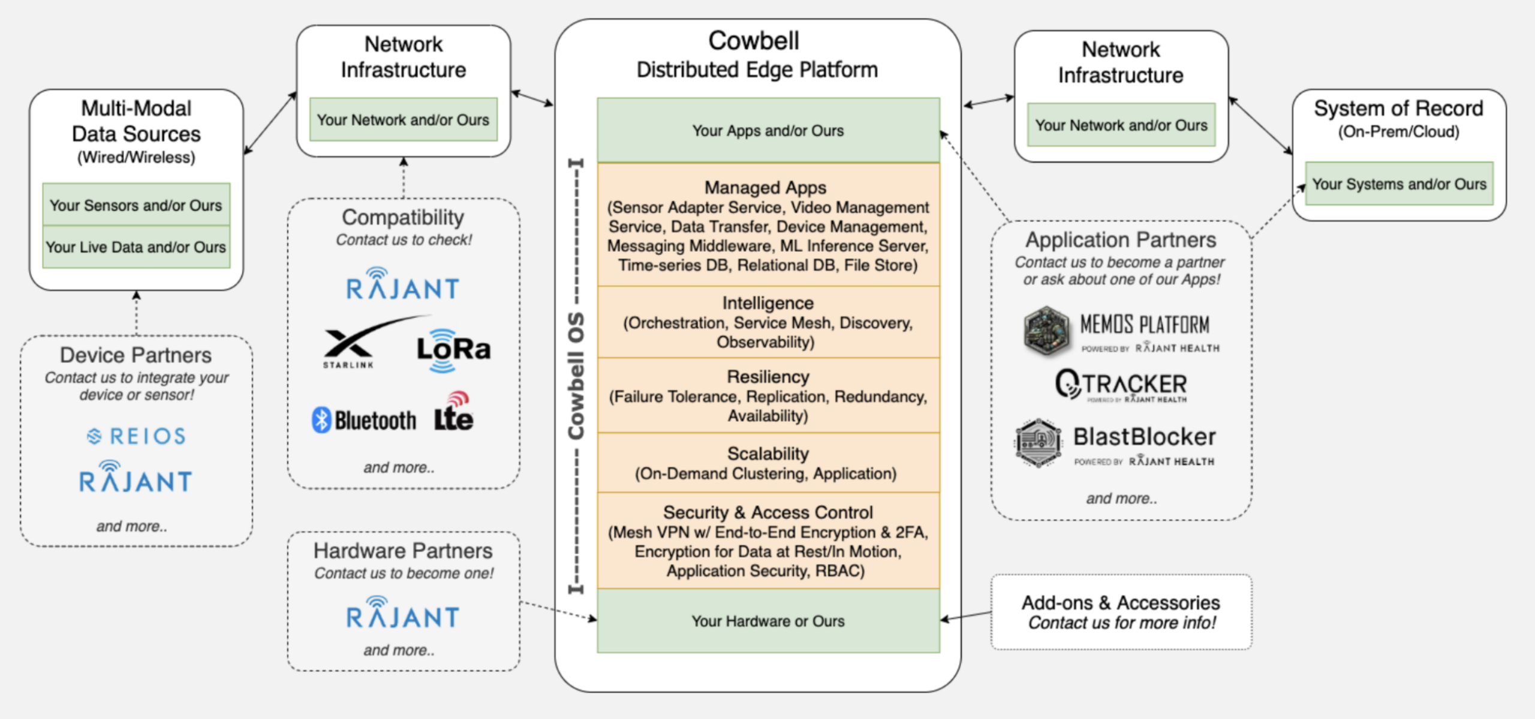1535x719 pixels.
Task: Click the Contact us to become one link
Action: point(403,573)
